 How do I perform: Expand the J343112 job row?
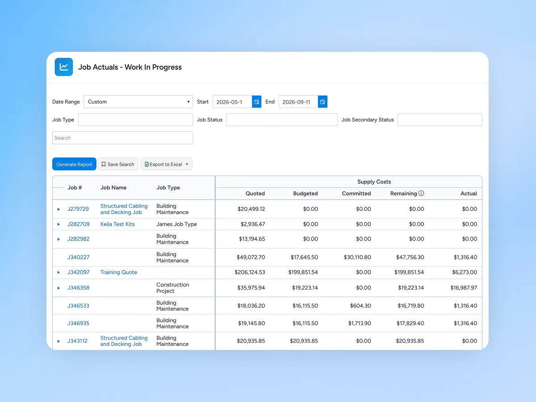pos(59,341)
